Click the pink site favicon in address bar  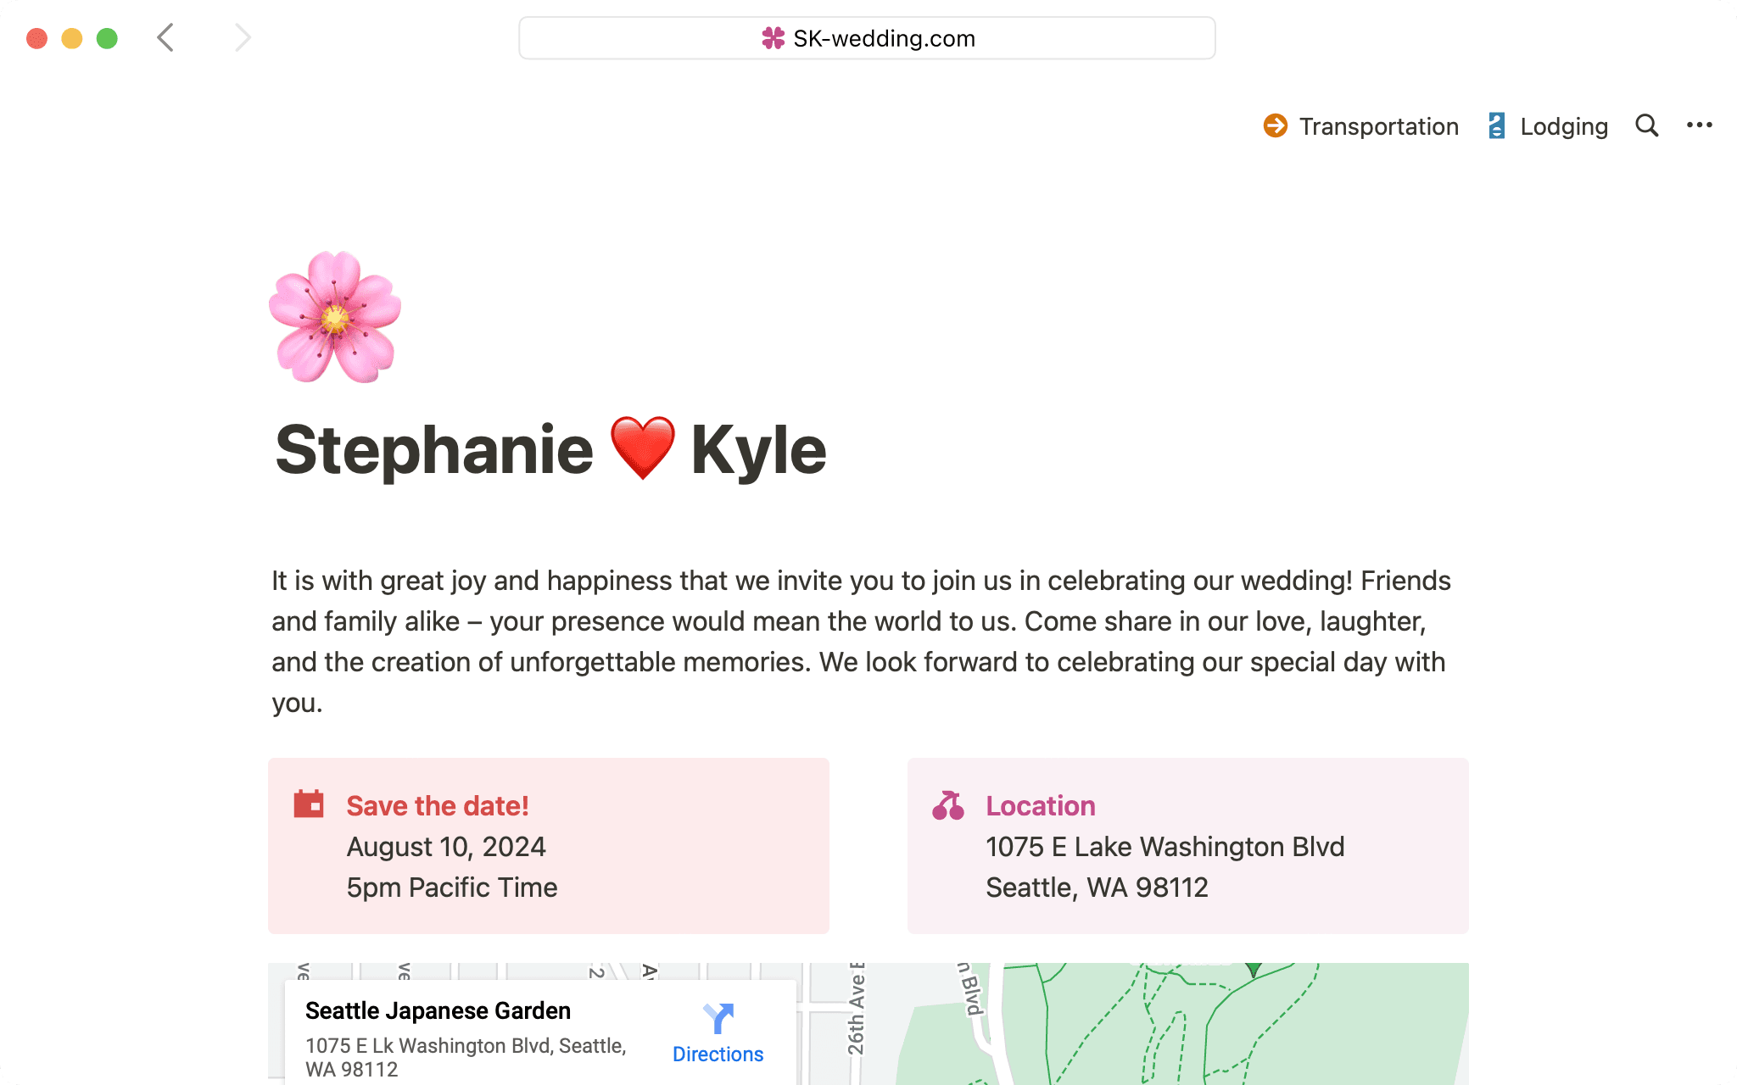pos(773,38)
